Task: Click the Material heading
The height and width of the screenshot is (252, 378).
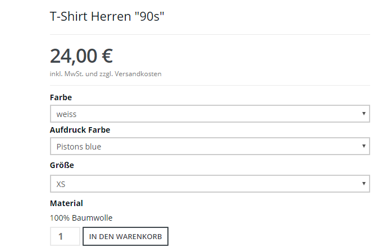Action: click(x=66, y=203)
